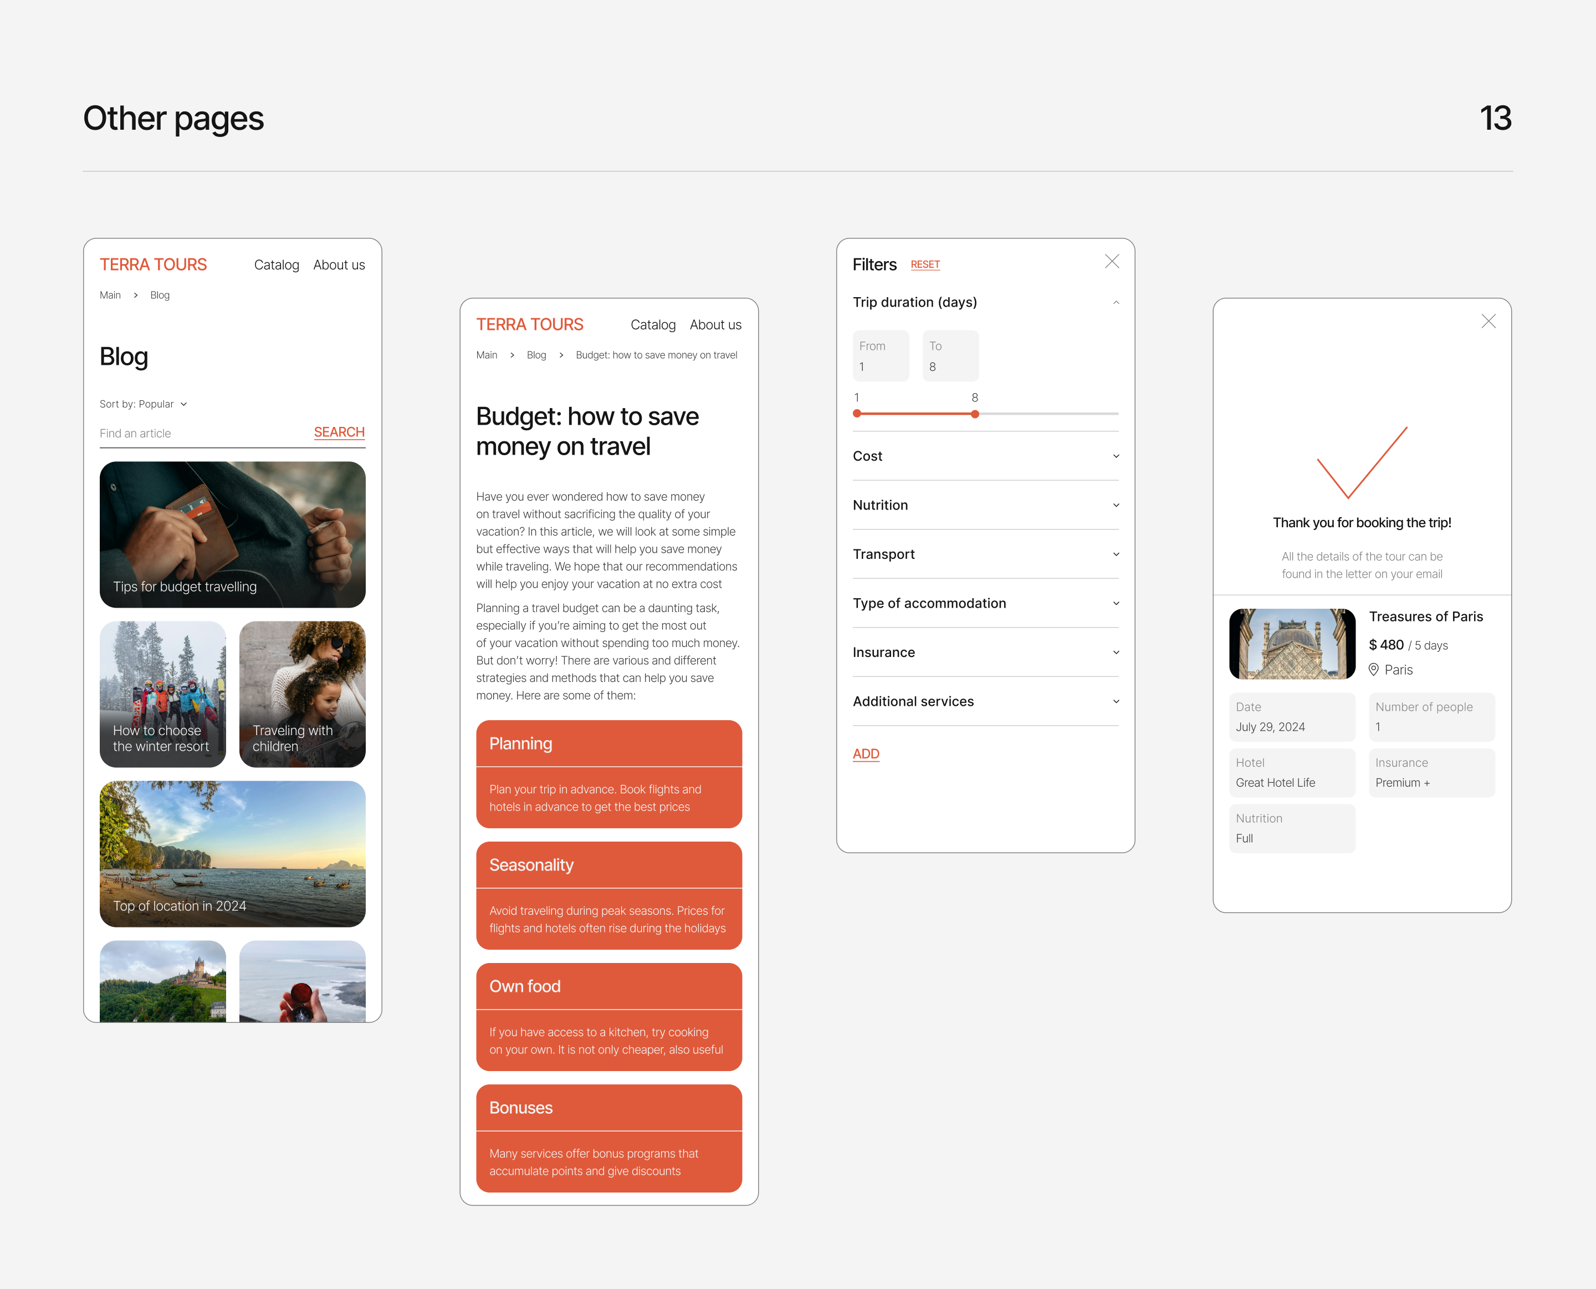Click the location pin icon beside Paris
Viewport: 1596px width, 1289px height.
(x=1373, y=670)
